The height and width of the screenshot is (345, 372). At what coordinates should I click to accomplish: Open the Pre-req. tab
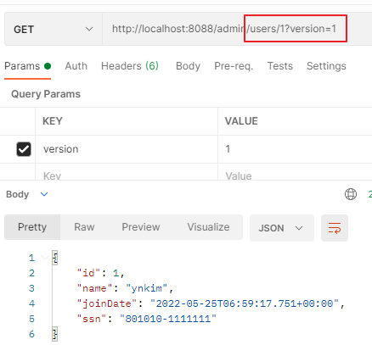click(x=234, y=66)
